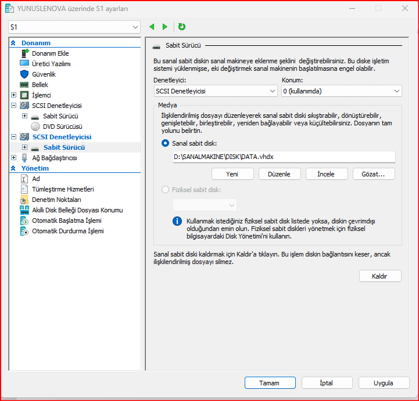Expand the İşlemci tree node

(x=14, y=95)
